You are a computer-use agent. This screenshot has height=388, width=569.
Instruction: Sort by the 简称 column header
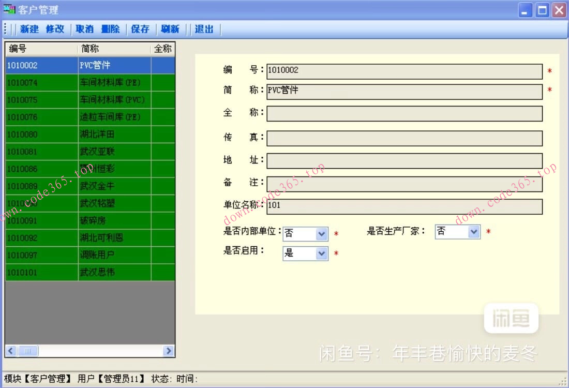click(x=114, y=49)
